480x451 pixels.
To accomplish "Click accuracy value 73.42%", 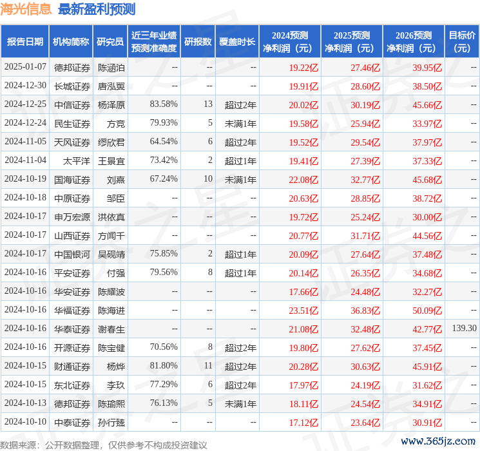I will (x=164, y=160).
